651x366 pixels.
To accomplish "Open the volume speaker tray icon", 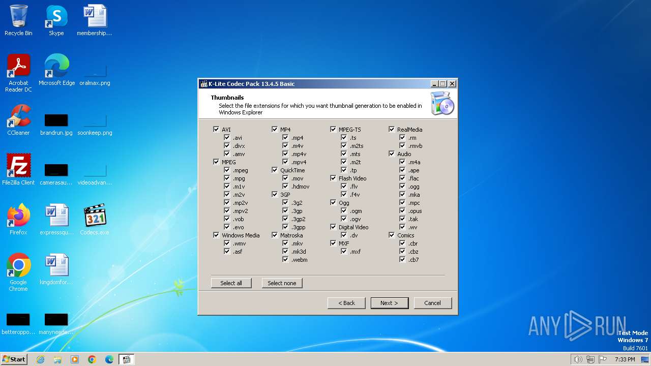I will tap(578, 359).
